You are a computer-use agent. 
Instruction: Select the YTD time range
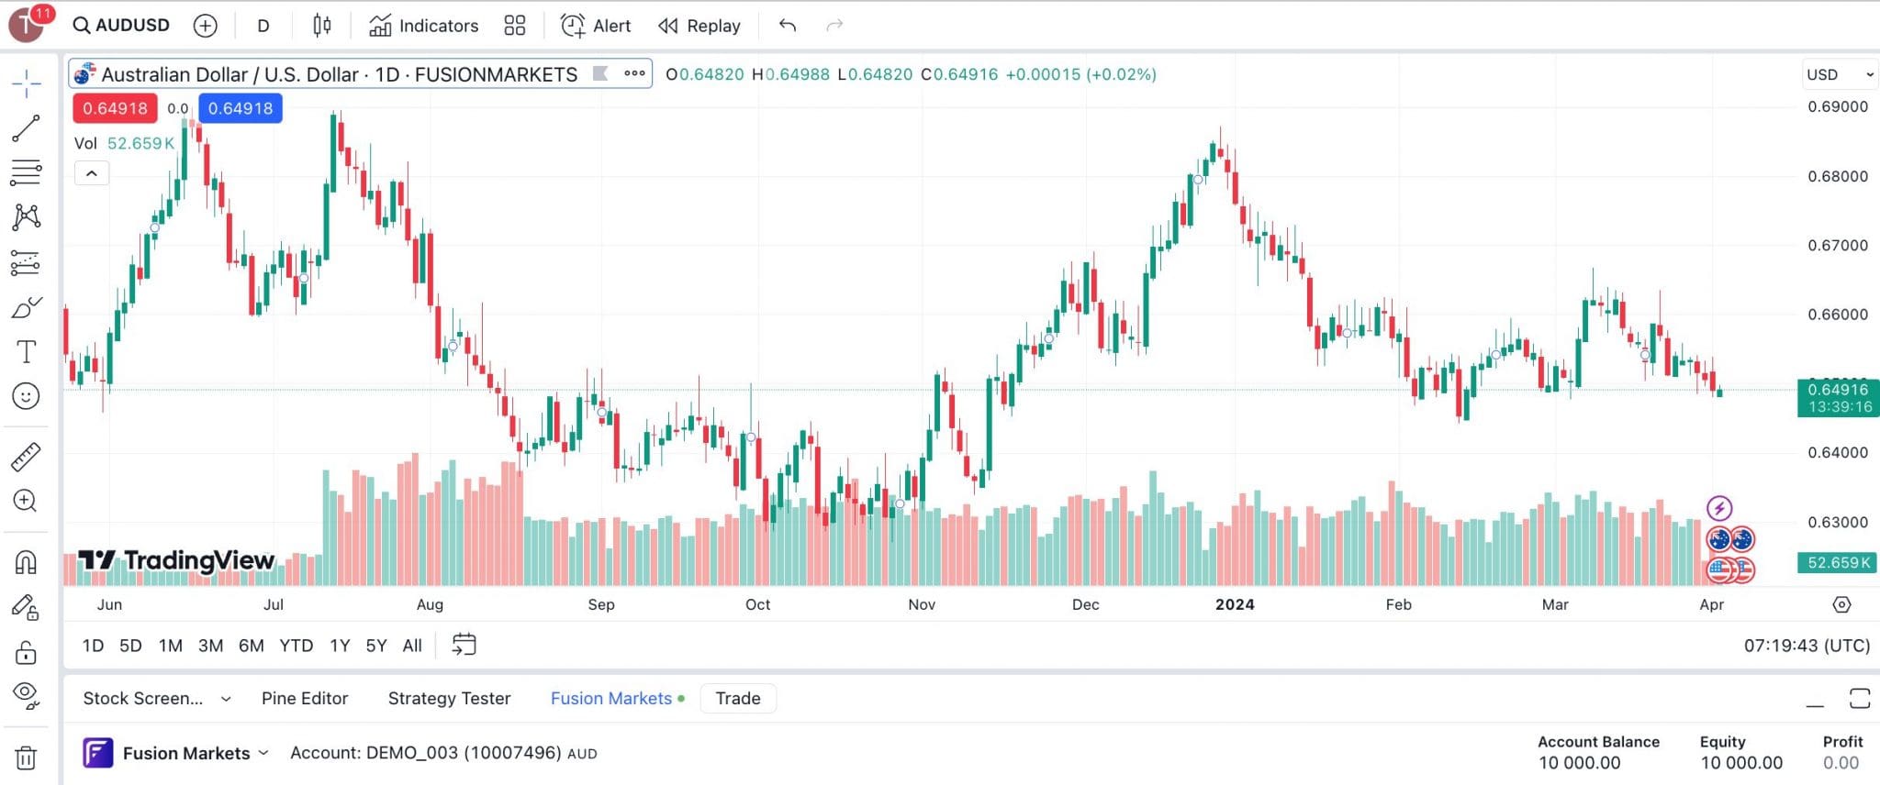tap(296, 646)
